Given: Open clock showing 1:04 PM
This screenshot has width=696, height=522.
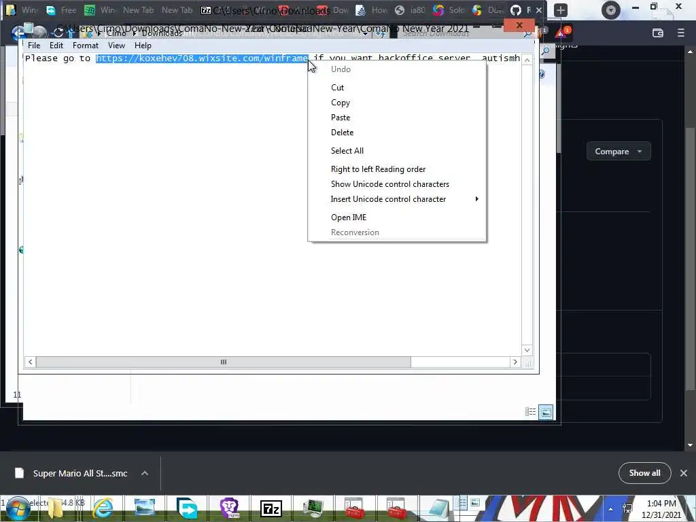Looking at the screenshot, I should [661, 508].
